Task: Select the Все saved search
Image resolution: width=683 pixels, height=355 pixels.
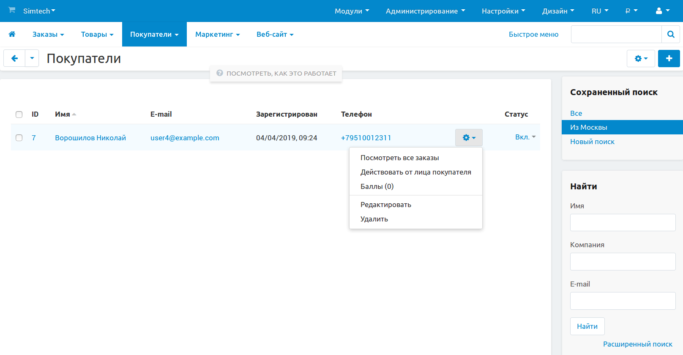Action: 576,113
